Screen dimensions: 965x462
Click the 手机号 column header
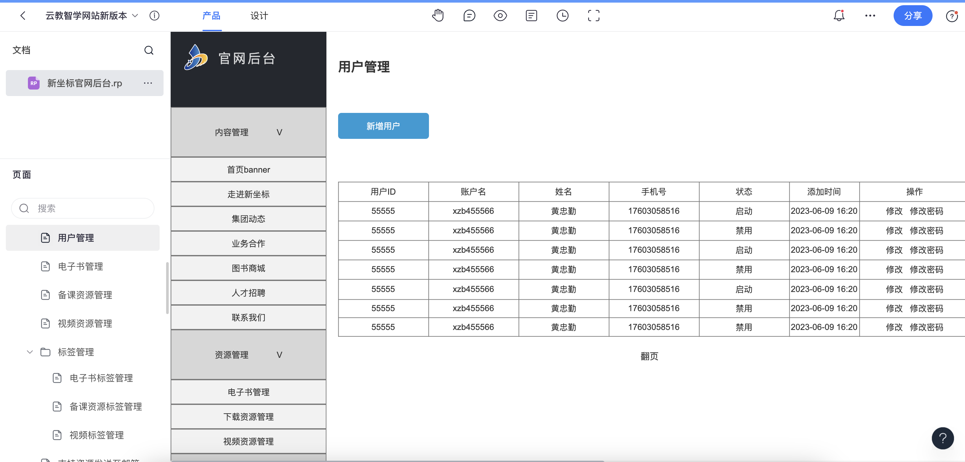[654, 191]
